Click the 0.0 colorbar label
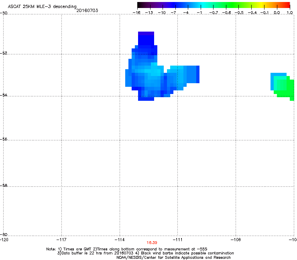 pos(277,13)
